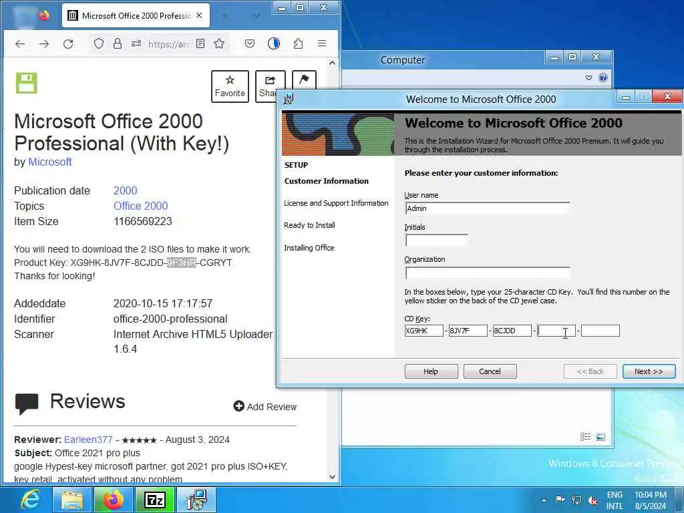The width and height of the screenshot is (684, 513).
Task: Click the Share button
Action: click(x=267, y=86)
